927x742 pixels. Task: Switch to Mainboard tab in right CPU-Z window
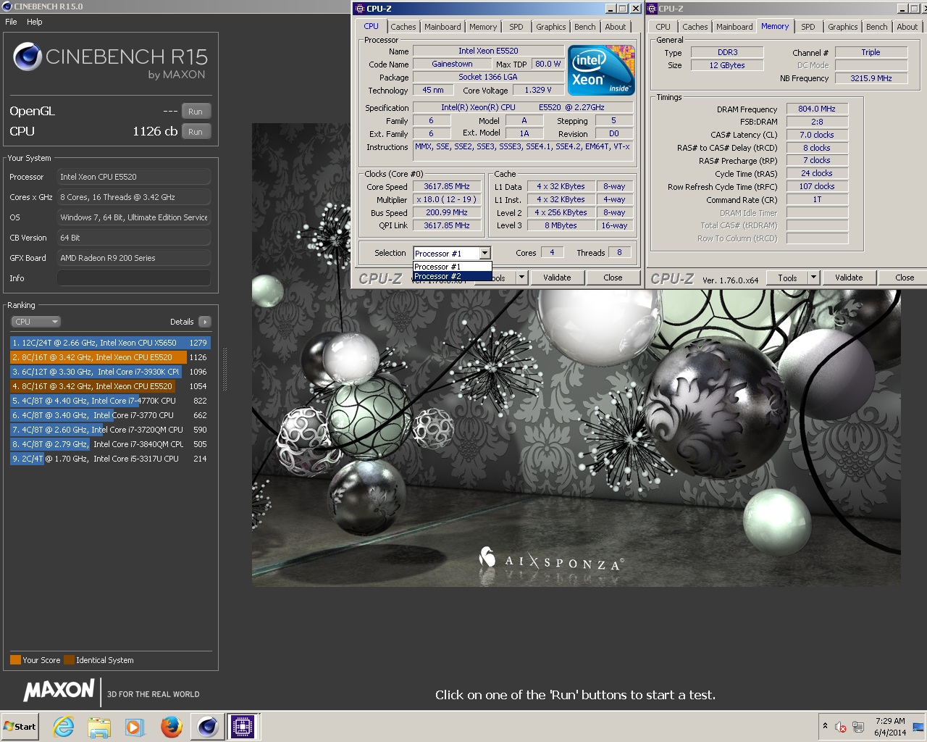tap(734, 27)
